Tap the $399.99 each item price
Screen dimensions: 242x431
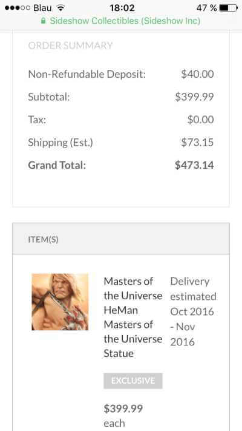click(123, 416)
